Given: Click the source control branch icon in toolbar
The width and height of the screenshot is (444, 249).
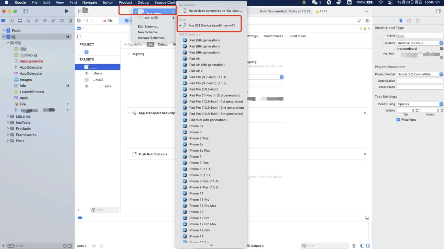Looking at the screenshot, I should click(79, 11).
